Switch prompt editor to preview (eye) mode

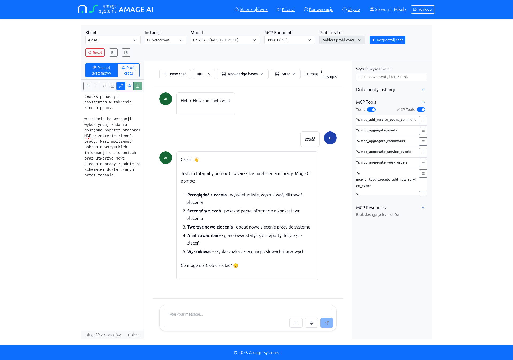click(x=129, y=86)
